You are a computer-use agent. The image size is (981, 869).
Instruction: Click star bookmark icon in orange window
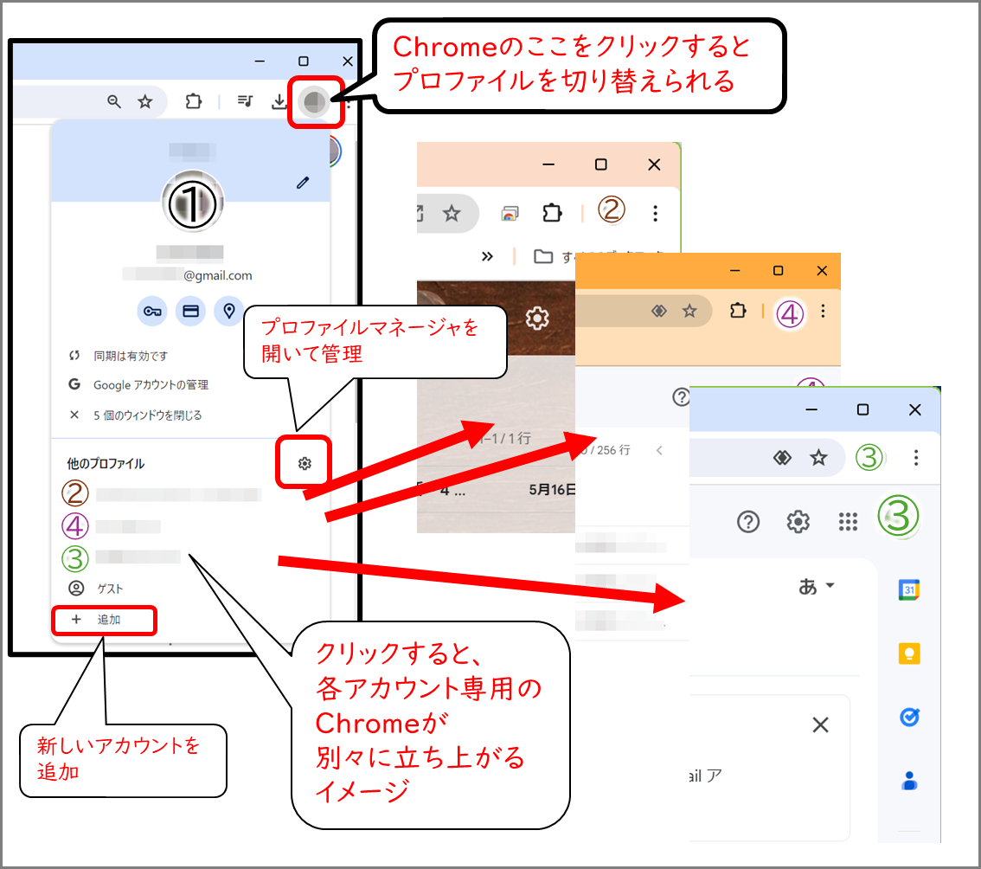(x=689, y=311)
